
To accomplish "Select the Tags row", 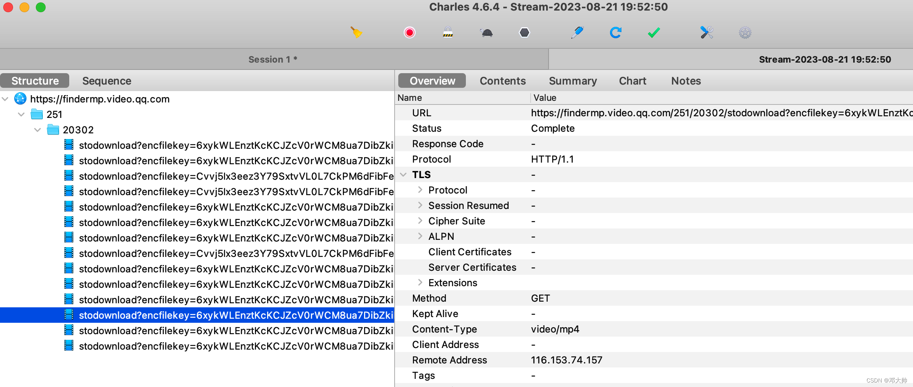I will (654, 375).
